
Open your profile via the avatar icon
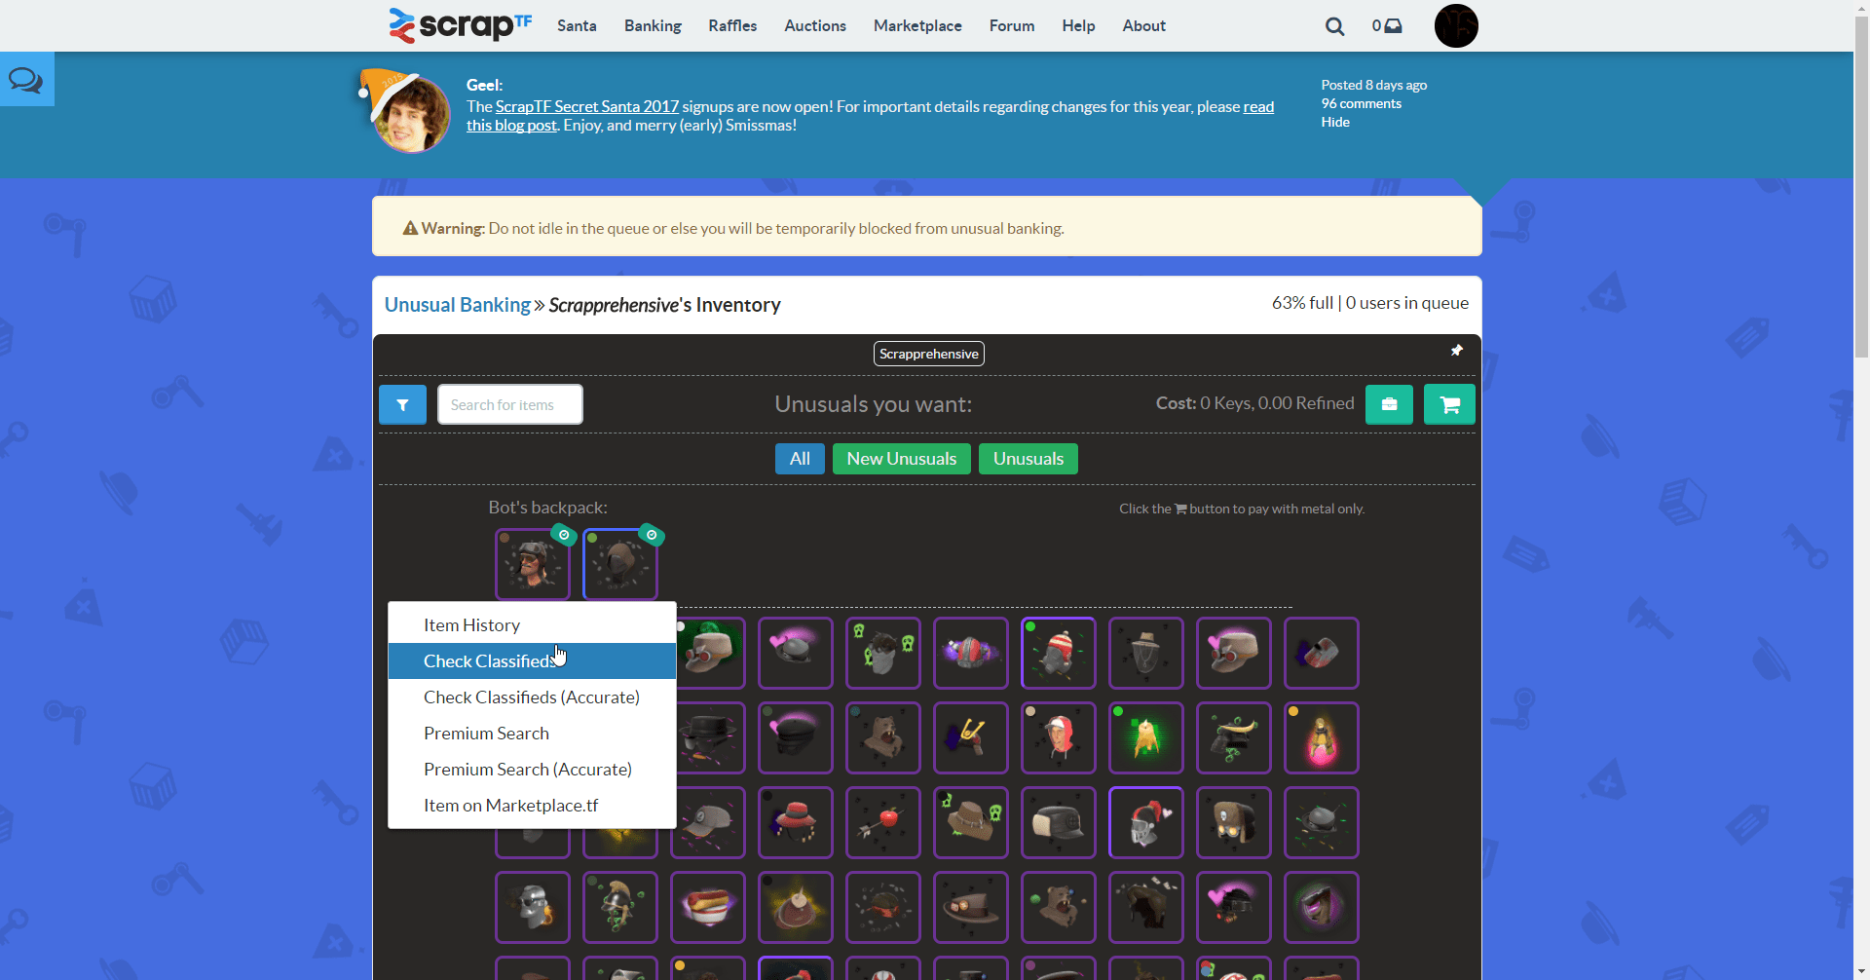click(x=1455, y=25)
